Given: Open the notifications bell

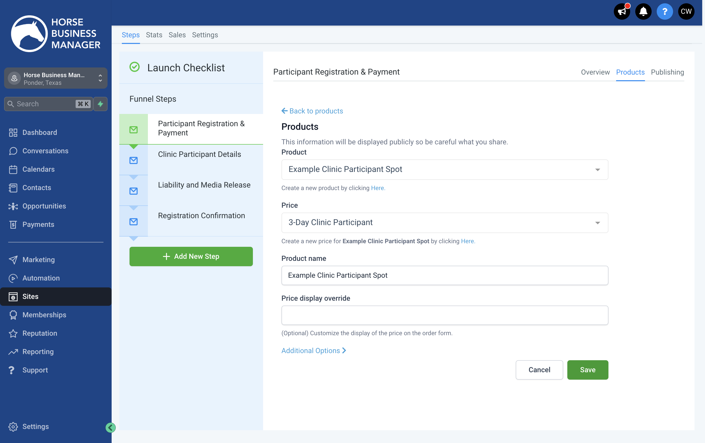Looking at the screenshot, I should click(643, 12).
